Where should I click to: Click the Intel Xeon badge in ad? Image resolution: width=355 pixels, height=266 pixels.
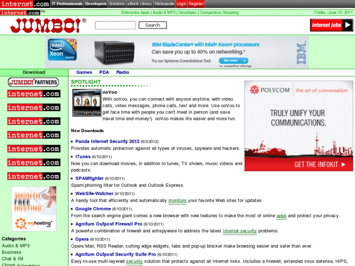(63, 49)
